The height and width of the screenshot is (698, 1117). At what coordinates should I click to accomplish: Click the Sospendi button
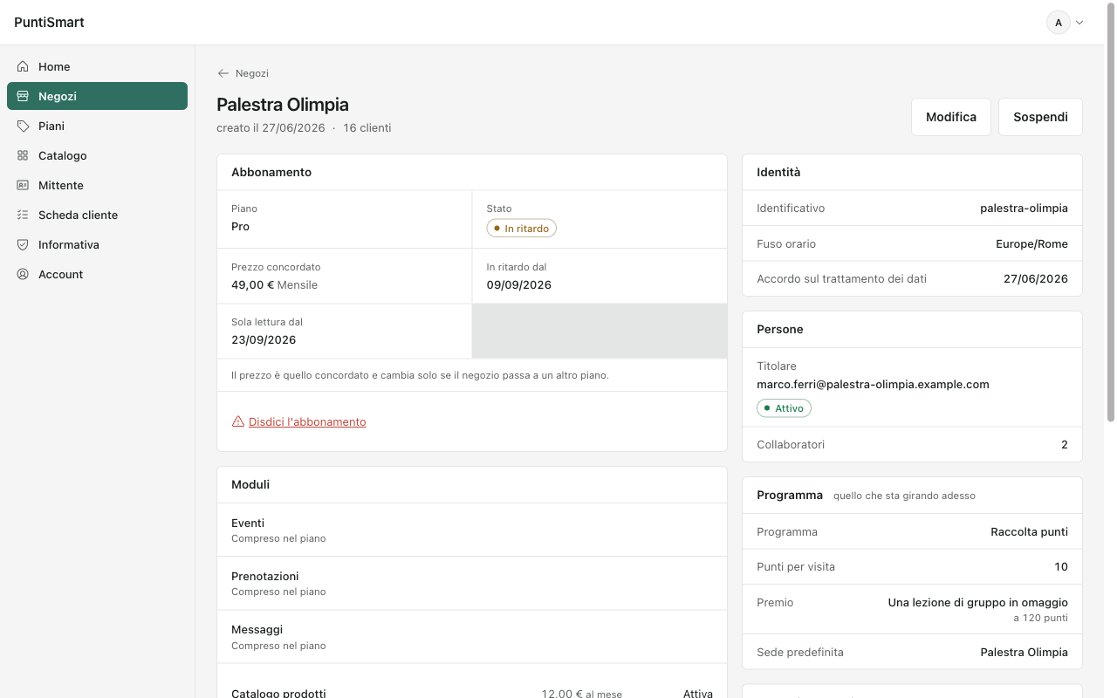tap(1040, 117)
